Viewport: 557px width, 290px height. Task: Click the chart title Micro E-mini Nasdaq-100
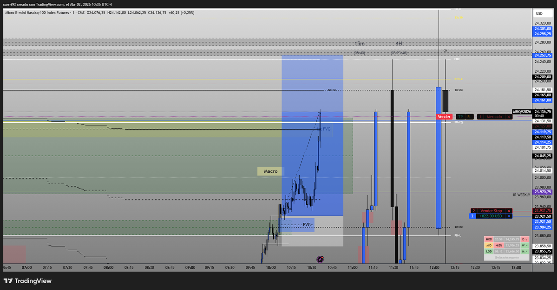tap(38, 13)
